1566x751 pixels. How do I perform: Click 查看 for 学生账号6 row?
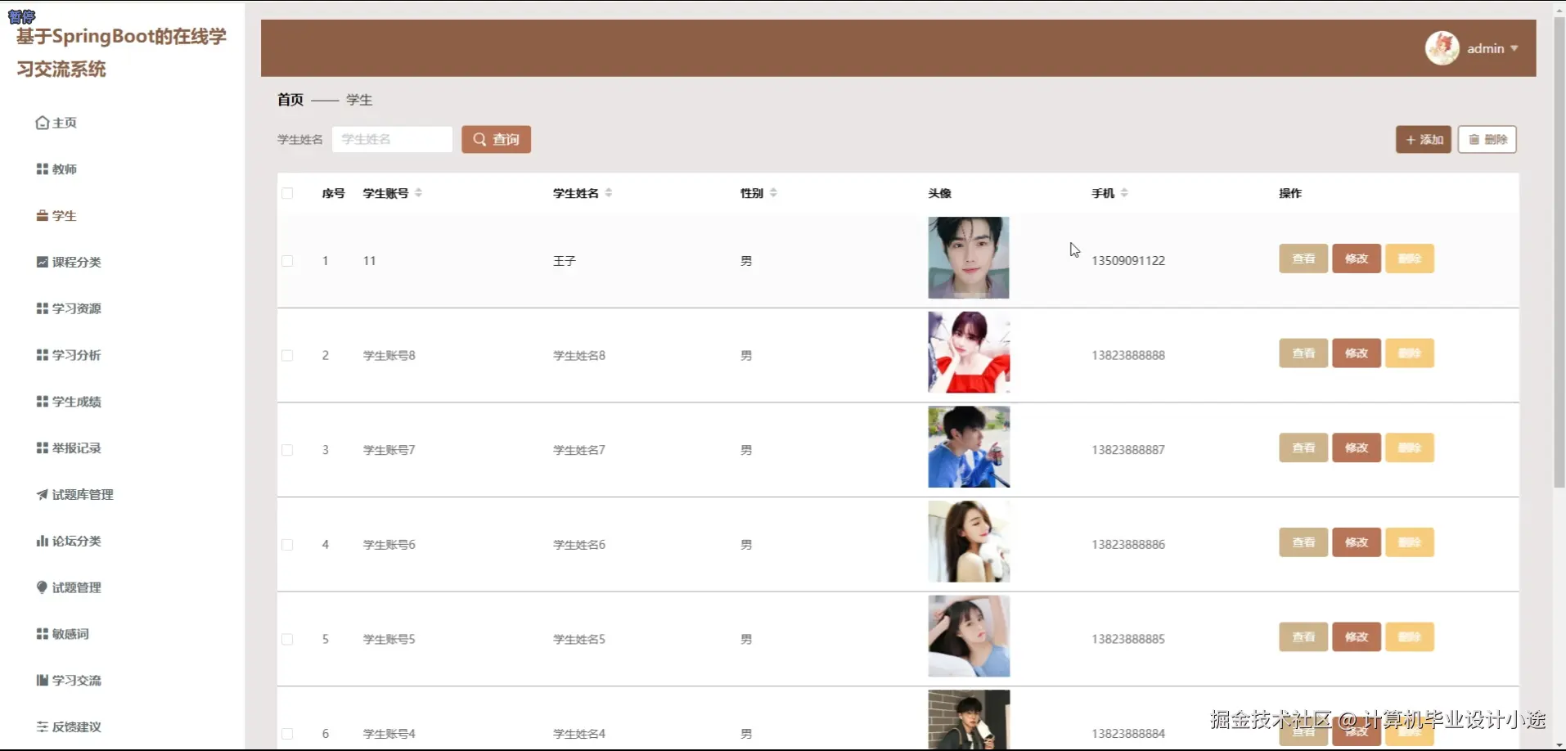(1303, 542)
